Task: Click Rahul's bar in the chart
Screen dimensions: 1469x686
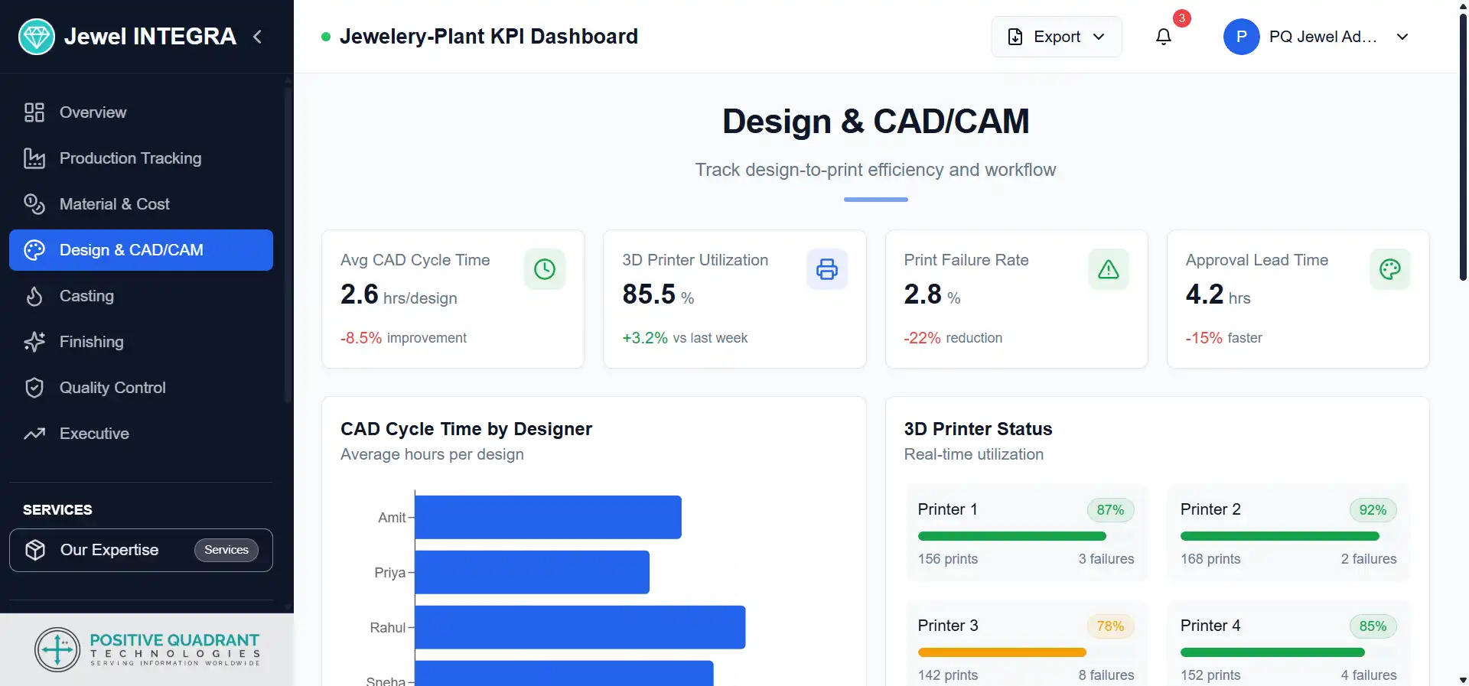Action: pos(580,627)
